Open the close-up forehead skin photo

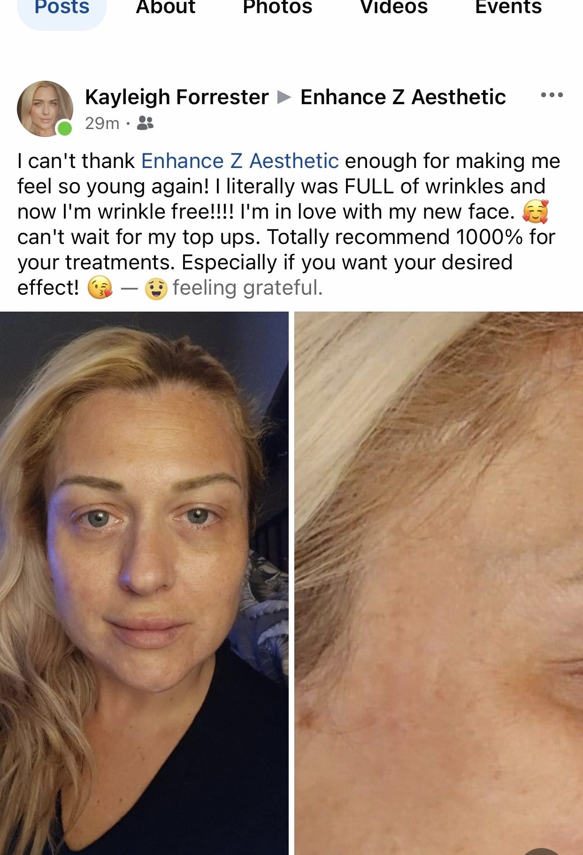438,583
